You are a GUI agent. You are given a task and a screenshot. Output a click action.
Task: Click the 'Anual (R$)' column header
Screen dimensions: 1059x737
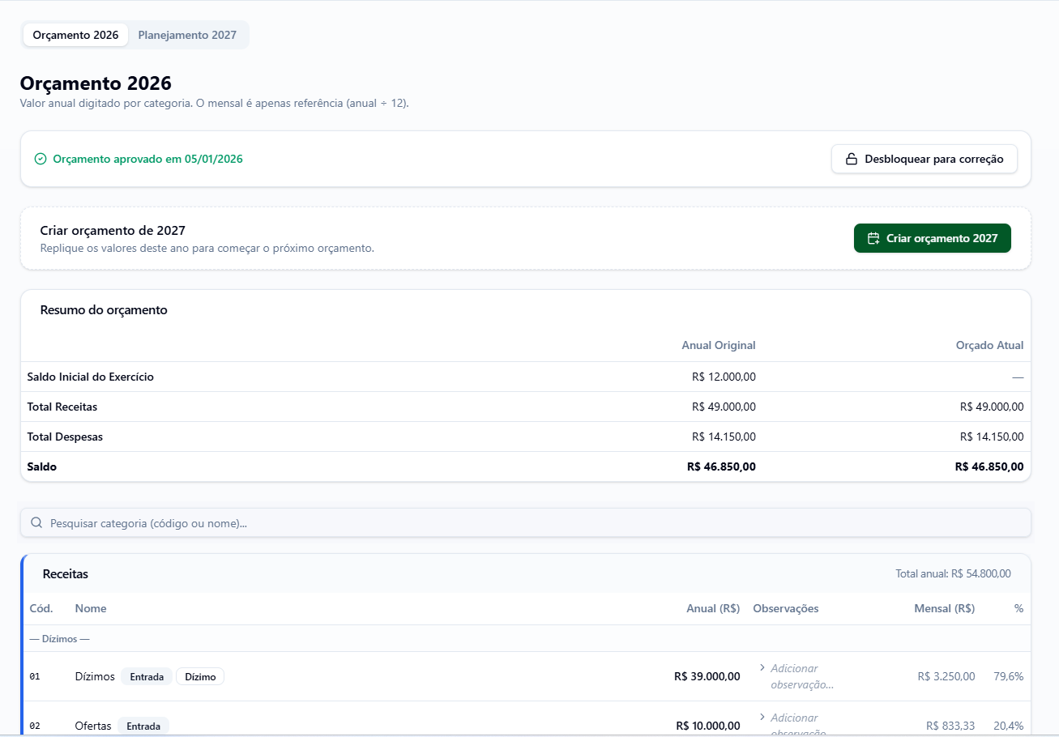click(713, 608)
